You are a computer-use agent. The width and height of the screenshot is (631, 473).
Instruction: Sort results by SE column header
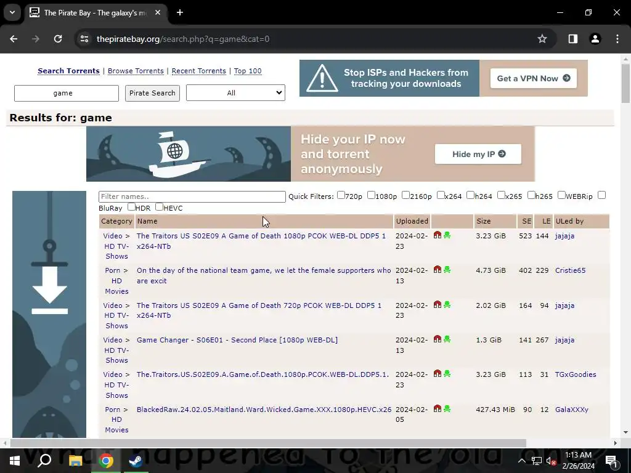click(x=526, y=221)
